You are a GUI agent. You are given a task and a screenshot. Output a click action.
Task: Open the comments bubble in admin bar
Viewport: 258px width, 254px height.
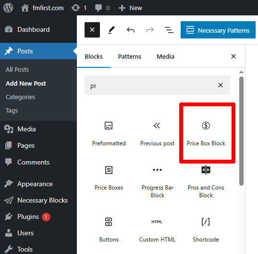pyautogui.click(x=102, y=8)
